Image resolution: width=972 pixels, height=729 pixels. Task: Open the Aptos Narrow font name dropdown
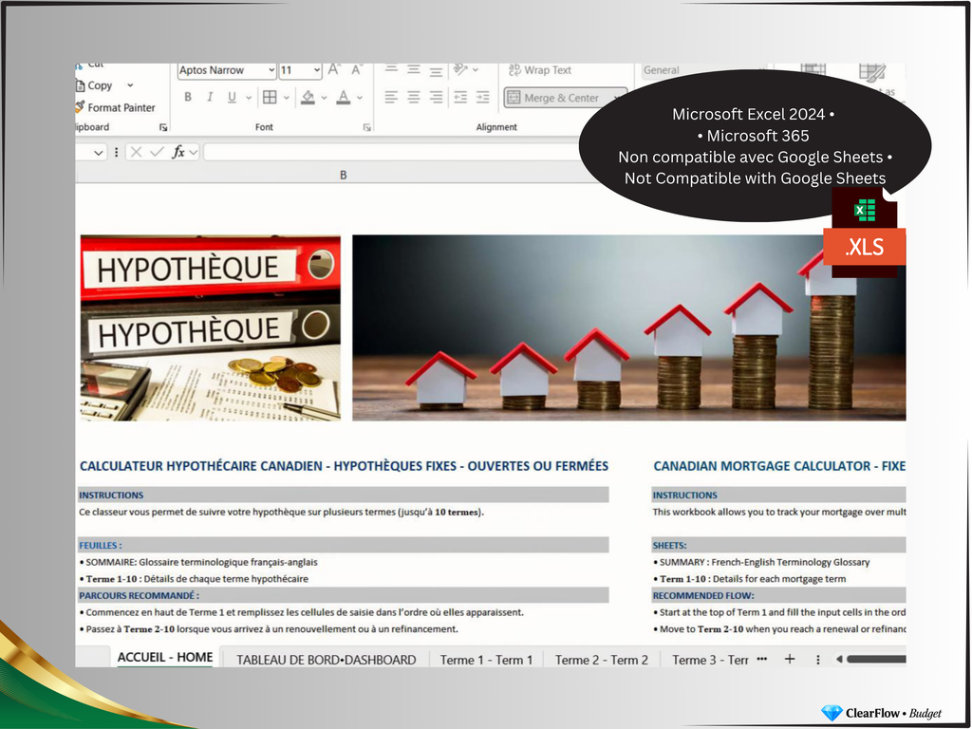271,70
